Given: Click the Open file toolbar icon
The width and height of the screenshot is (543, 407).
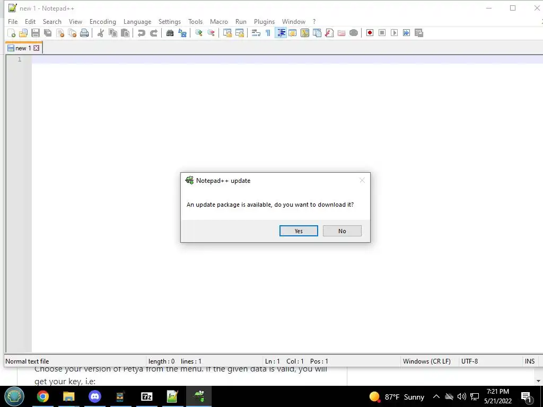Looking at the screenshot, I should pyautogui.click(x=23, y=33).
